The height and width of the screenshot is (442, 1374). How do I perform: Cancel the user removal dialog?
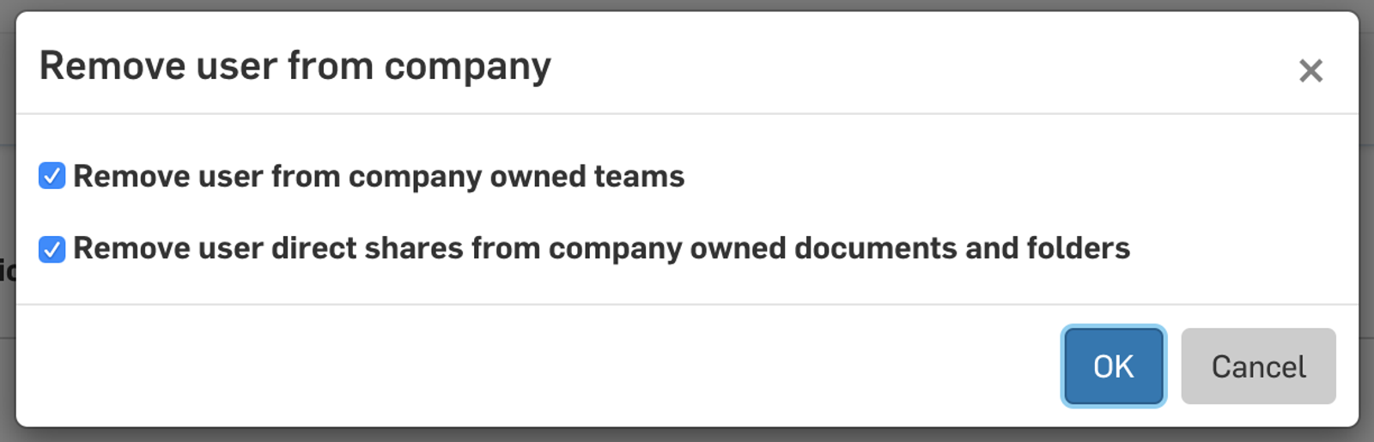coord(1258,366)
